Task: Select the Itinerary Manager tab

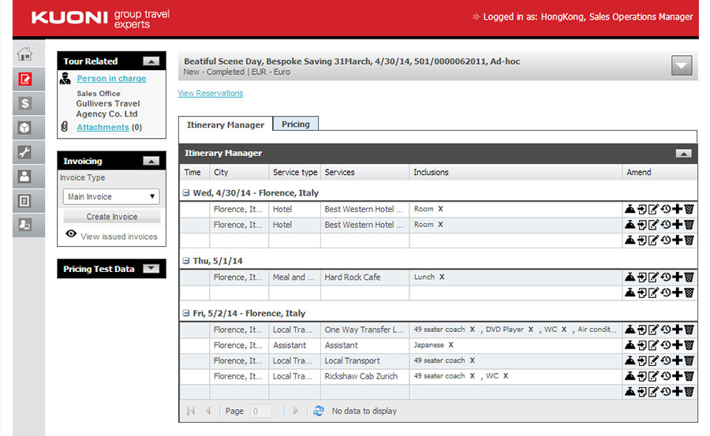Action: click(226, 125)
